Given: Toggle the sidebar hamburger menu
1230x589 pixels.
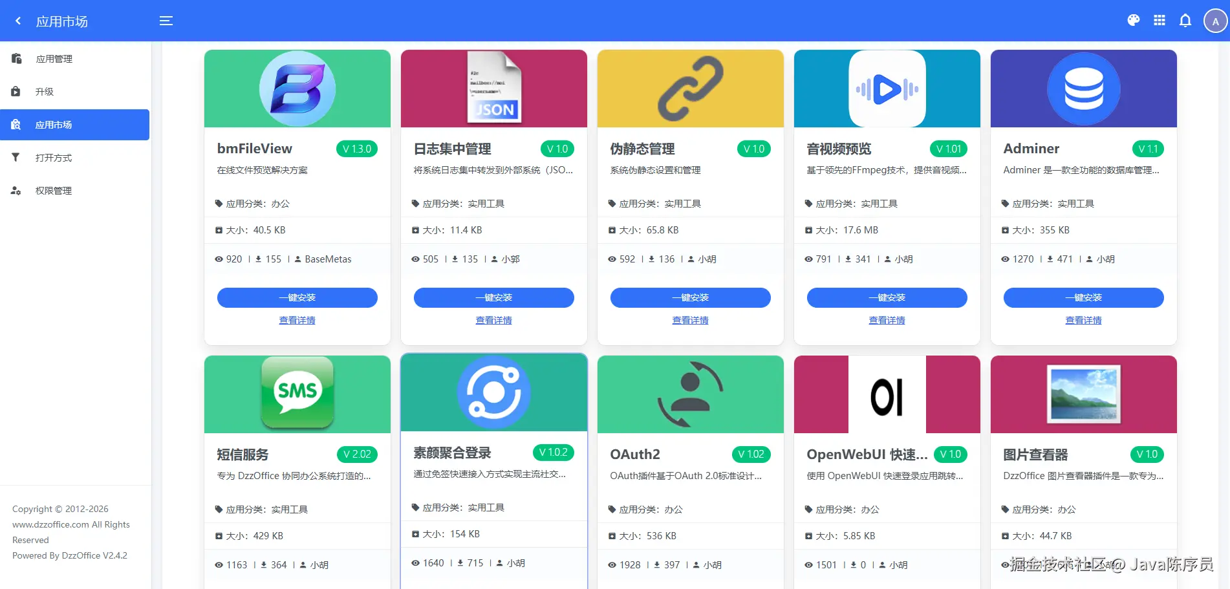Looking at the screenshot, I should pos(166,21).
